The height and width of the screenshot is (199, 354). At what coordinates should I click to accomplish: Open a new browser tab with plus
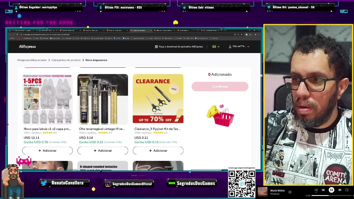coord(225,30)
